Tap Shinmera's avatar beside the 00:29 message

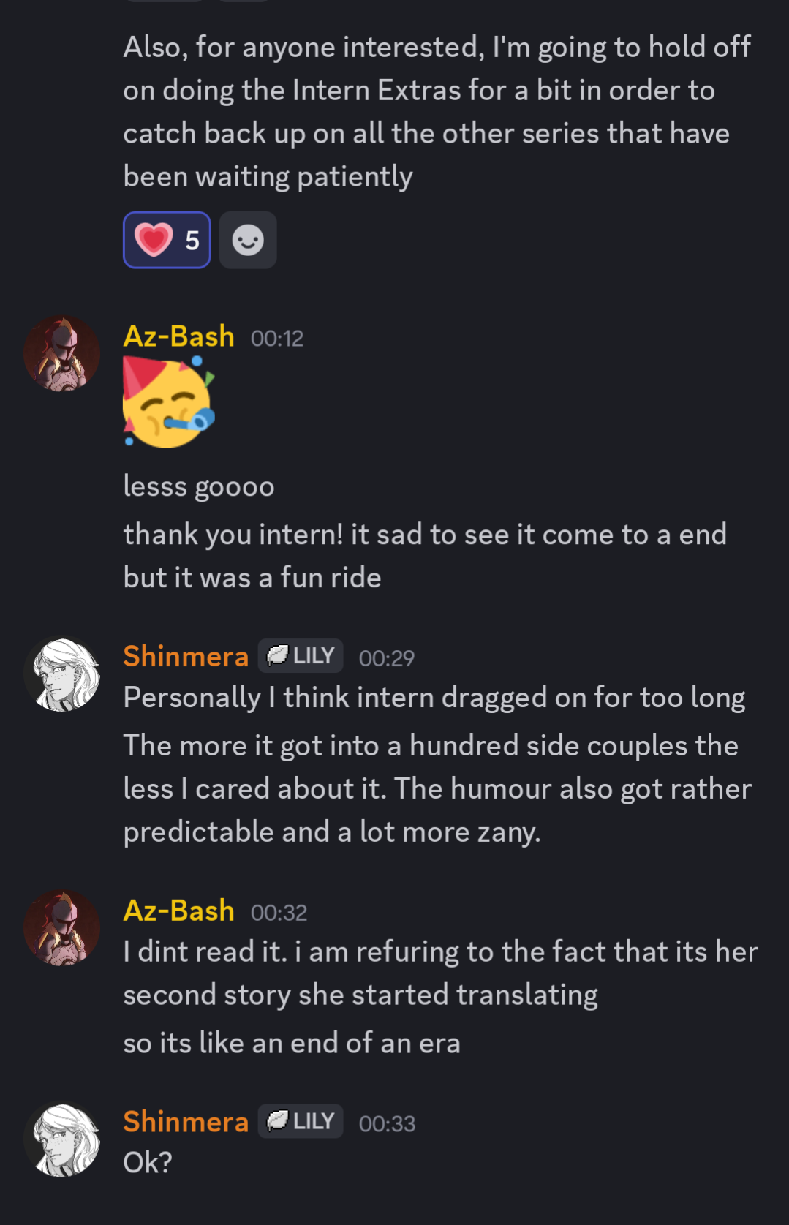[x=62, y=675]
